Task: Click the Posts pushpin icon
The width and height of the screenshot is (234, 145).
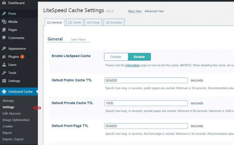Action: point(4,14)
